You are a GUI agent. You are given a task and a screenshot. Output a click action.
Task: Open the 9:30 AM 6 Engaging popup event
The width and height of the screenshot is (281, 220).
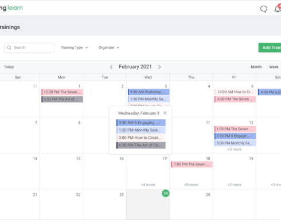tap(141, 123)
